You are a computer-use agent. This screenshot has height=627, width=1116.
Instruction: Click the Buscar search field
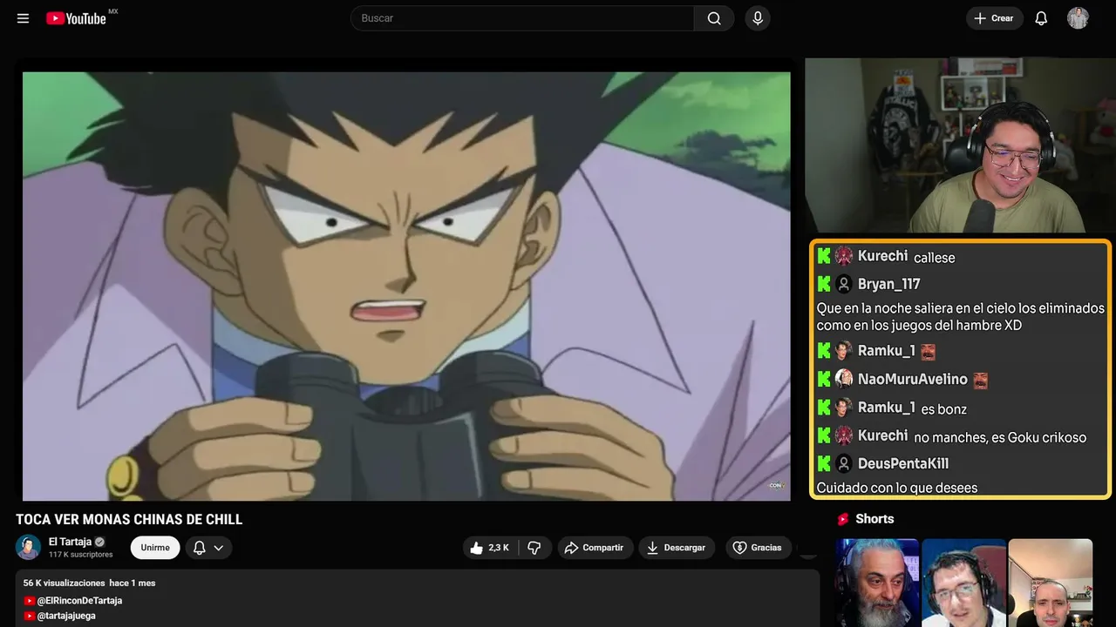522,18
